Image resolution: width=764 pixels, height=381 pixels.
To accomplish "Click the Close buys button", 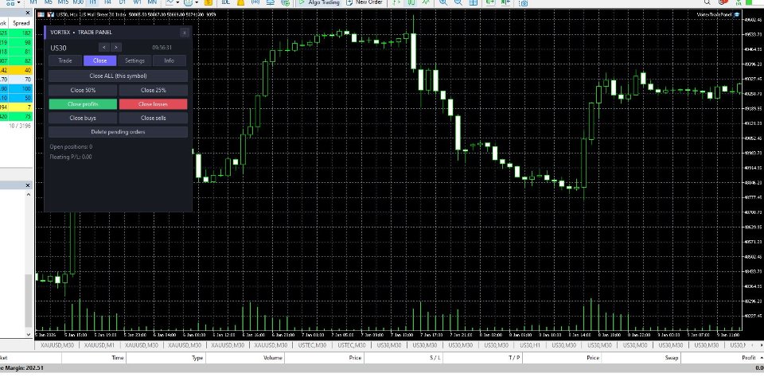I will 83,118.
